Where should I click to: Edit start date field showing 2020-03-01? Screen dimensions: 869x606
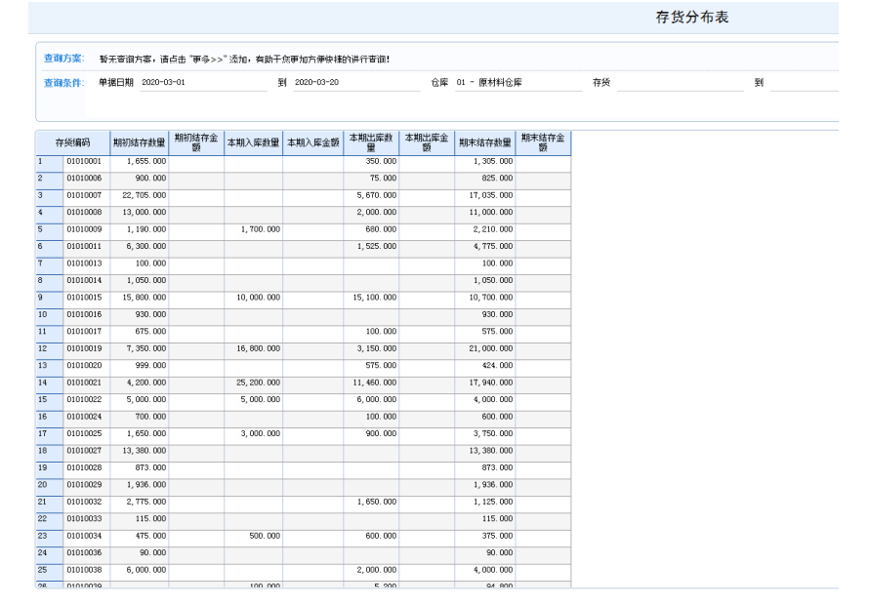pos(203,83)
